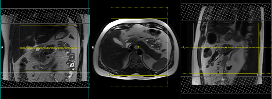
Task: Select the slice center circle in sagittal view
Action: (x=226, y=48)
